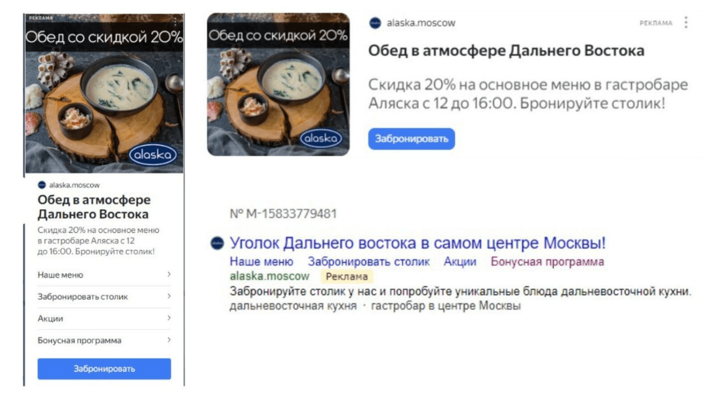Viewport: 714px width, 402px height.
Task: Click the three-dot menu on mobile ad image
Action: (x=175, y=21)
